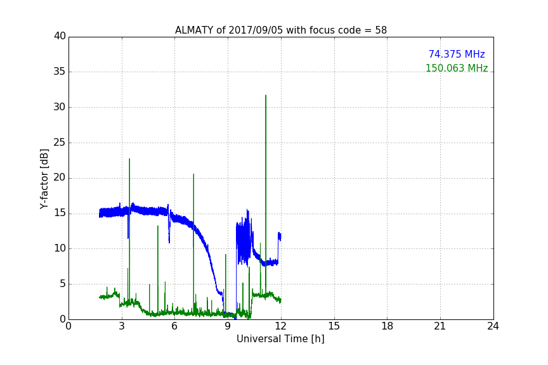Click the plot title "ALMATY of 2017/09/05 with focus code = 58"

(280, 30)
